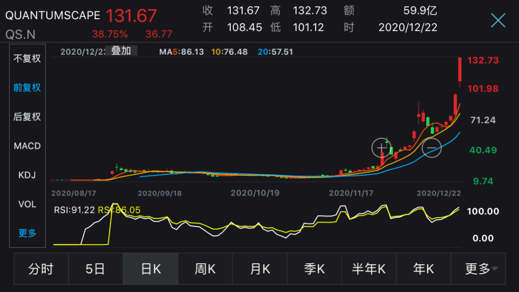Zoom in chart with plus circle
The height and width of the screenshot is (292, 519).
click(381, 148)
